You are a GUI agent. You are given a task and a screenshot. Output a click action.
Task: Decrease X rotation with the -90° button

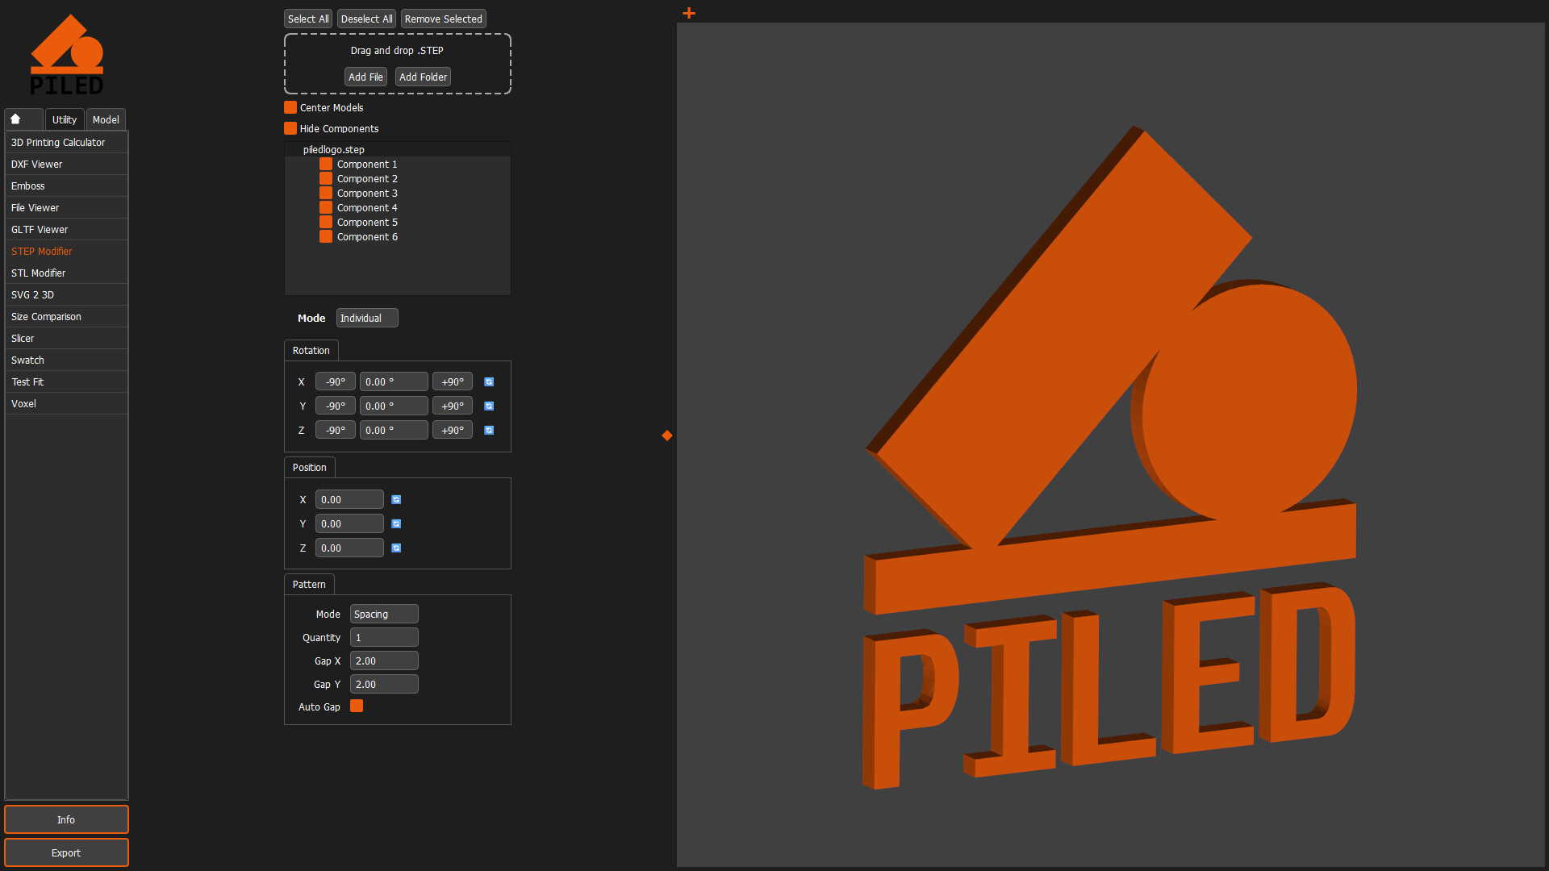pos(335,381)
